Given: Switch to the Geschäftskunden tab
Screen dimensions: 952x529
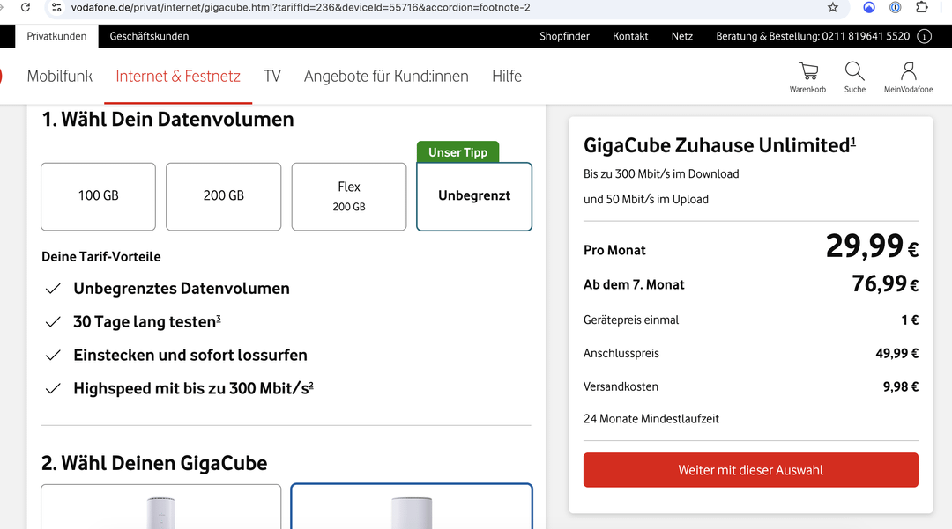Looking at the screenshot, I should (149, 36).
